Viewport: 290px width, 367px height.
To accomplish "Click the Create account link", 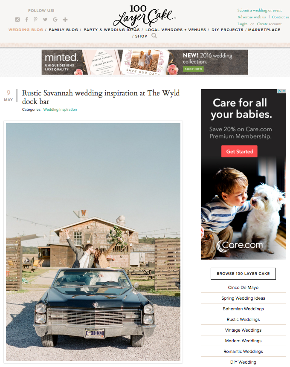I will (270, 24).
